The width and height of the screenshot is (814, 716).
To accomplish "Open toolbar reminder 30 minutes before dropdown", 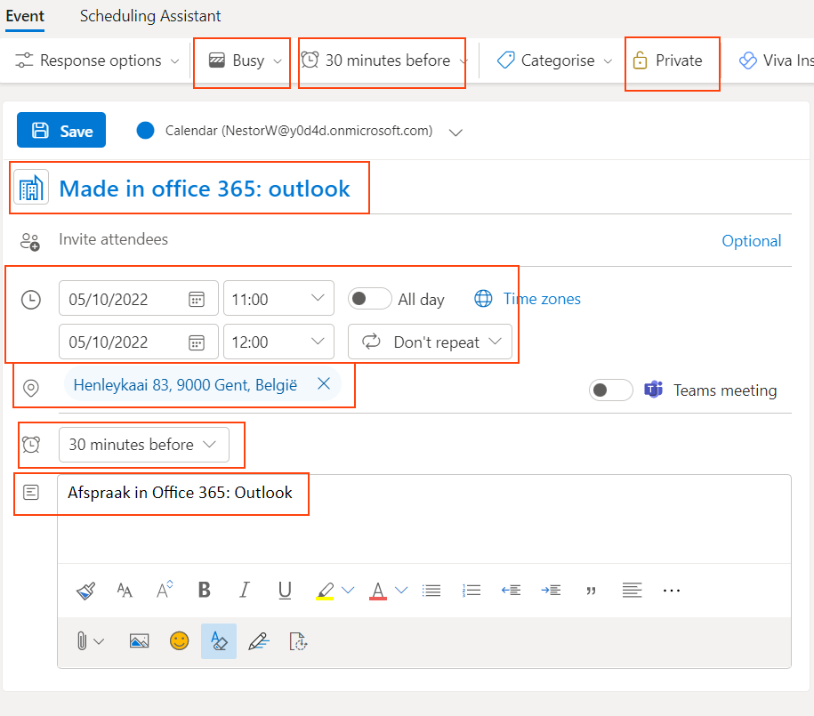I will point(383,60).
